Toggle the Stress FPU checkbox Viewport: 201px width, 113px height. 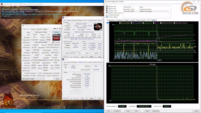click(x=109, y=8)
